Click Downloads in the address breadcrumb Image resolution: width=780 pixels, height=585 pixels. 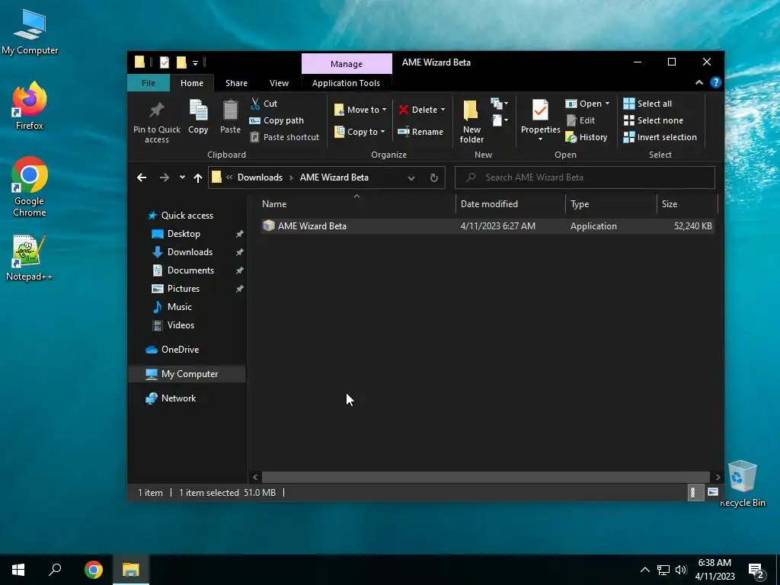(260, 177)
